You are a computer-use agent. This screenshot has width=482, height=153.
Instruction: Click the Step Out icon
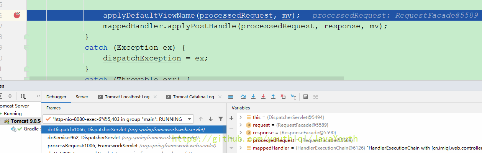coord(273,97)
